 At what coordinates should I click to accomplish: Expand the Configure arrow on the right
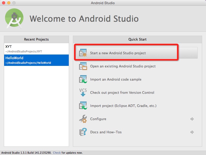[192, 119]
